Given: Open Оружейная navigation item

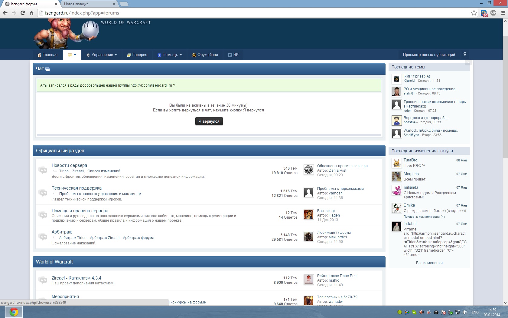Looking at the screenshot, I should click(x=205, y=55).
